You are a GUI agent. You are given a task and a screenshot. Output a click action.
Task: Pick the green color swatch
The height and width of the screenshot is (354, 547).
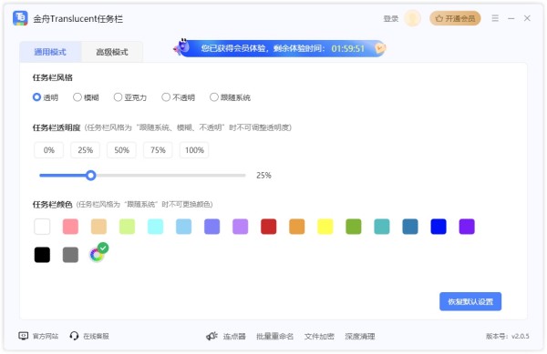coord(354,227)
